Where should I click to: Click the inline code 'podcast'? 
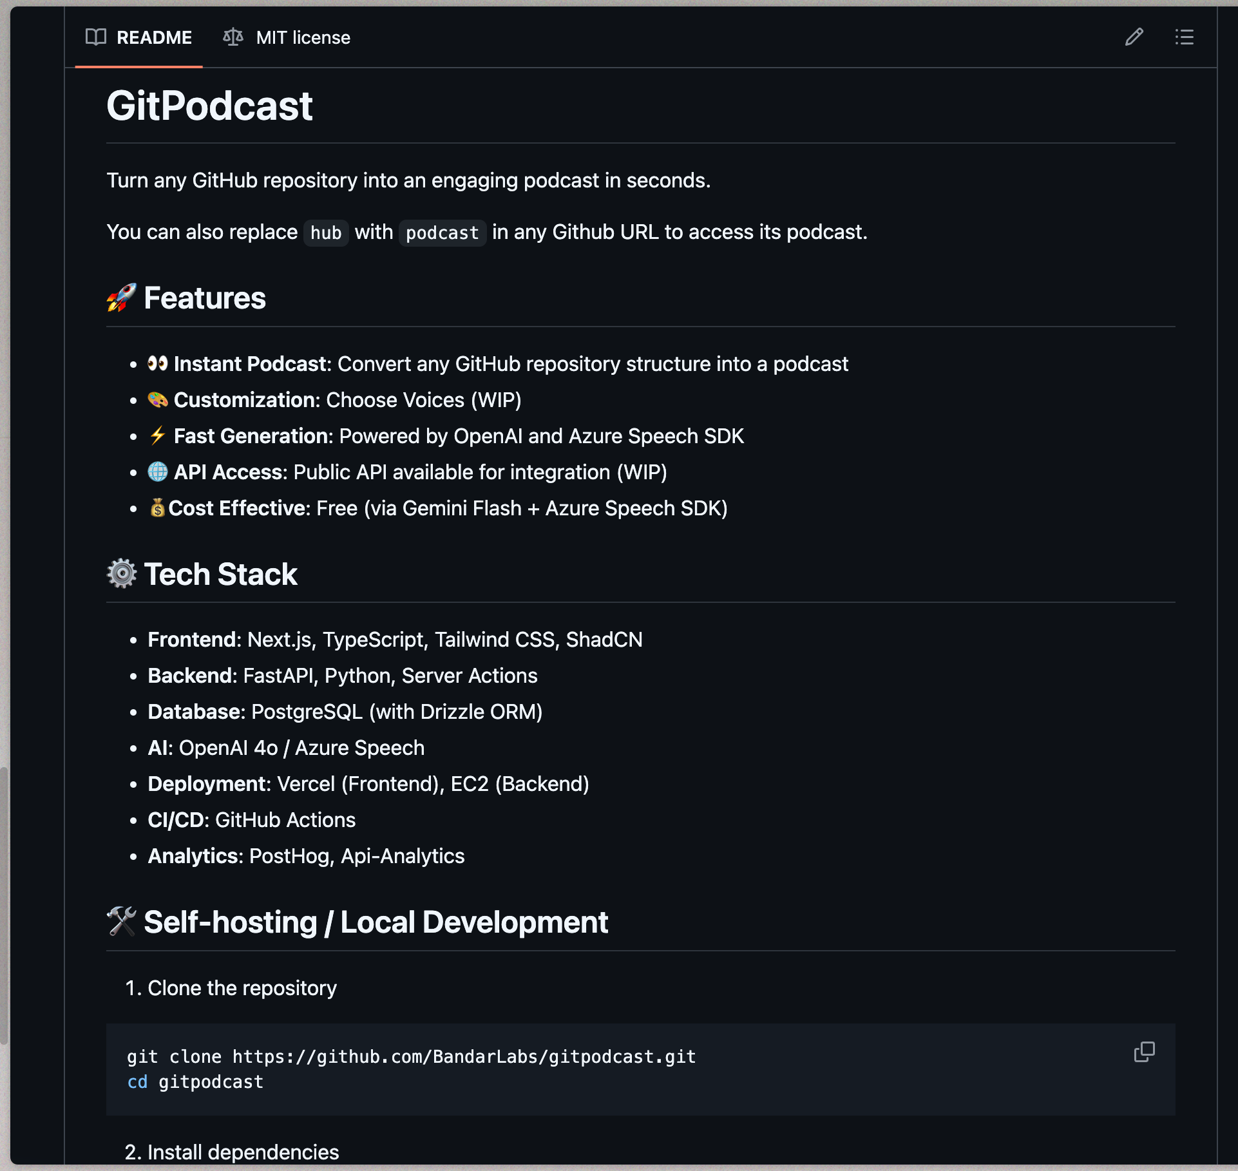tap(443, 233)
